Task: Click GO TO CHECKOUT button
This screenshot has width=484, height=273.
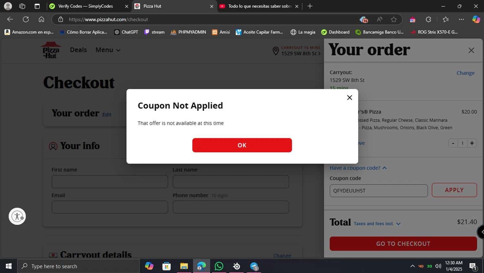Action: (x=403, y=244)
